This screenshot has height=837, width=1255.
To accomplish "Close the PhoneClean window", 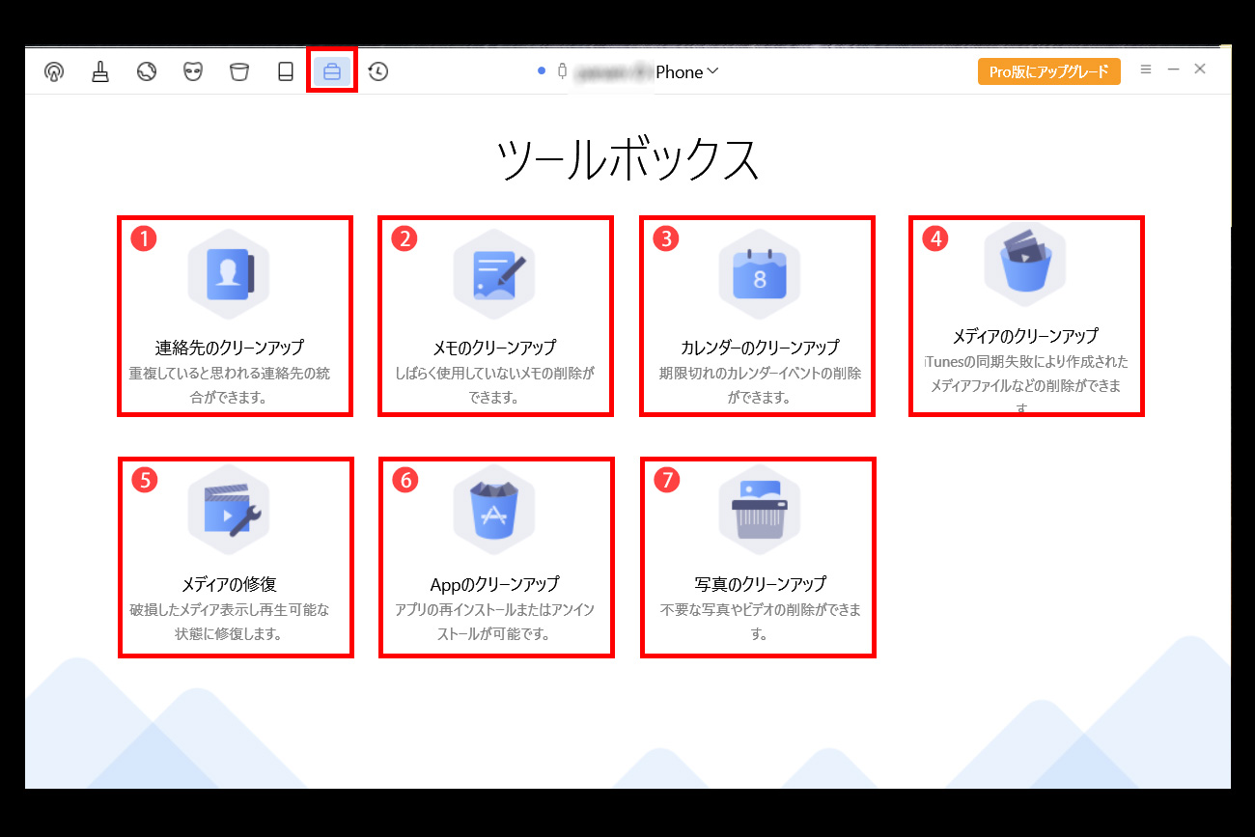I will (1200, 69).
